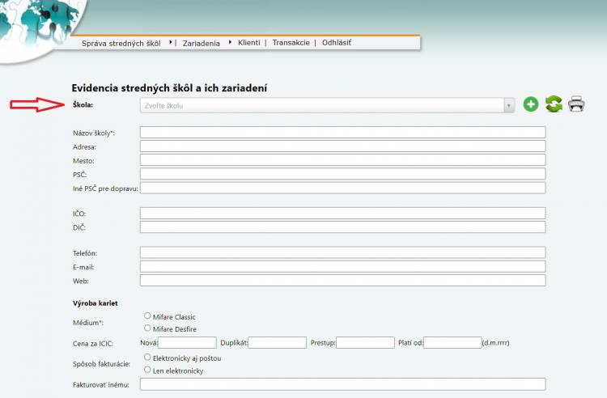Click the green add school icon
Screen dimensions: 607x398
[x=531, y=104]
